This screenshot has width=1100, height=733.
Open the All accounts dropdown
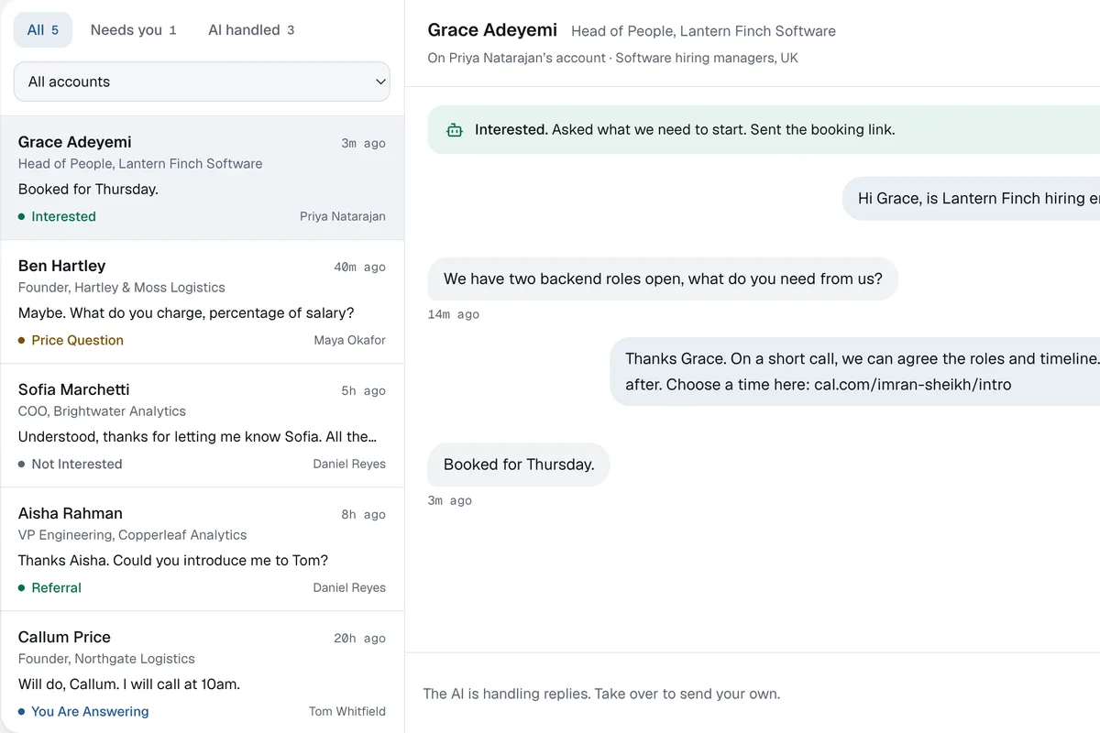202,82
